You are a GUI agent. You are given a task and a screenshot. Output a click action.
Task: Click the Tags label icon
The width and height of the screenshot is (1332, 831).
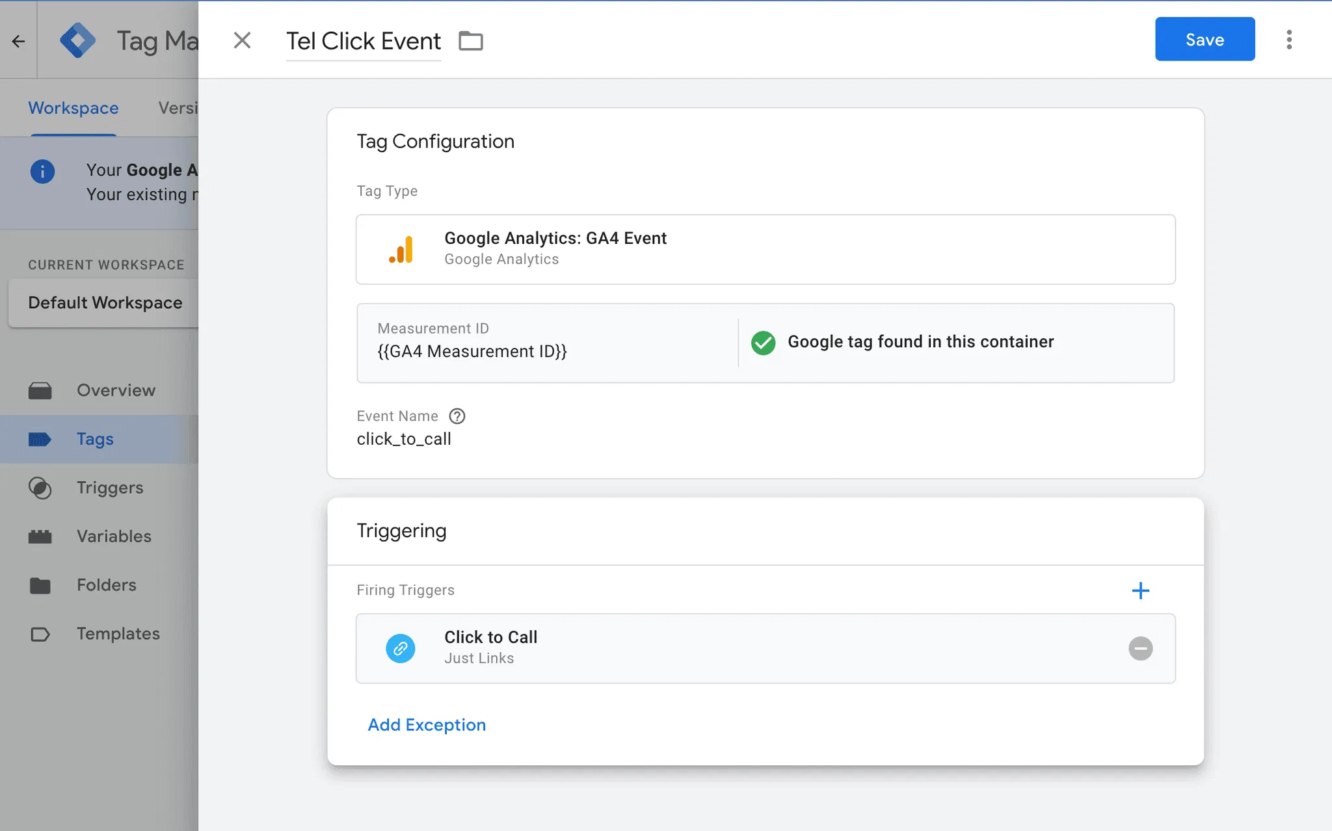pos(40,440)
